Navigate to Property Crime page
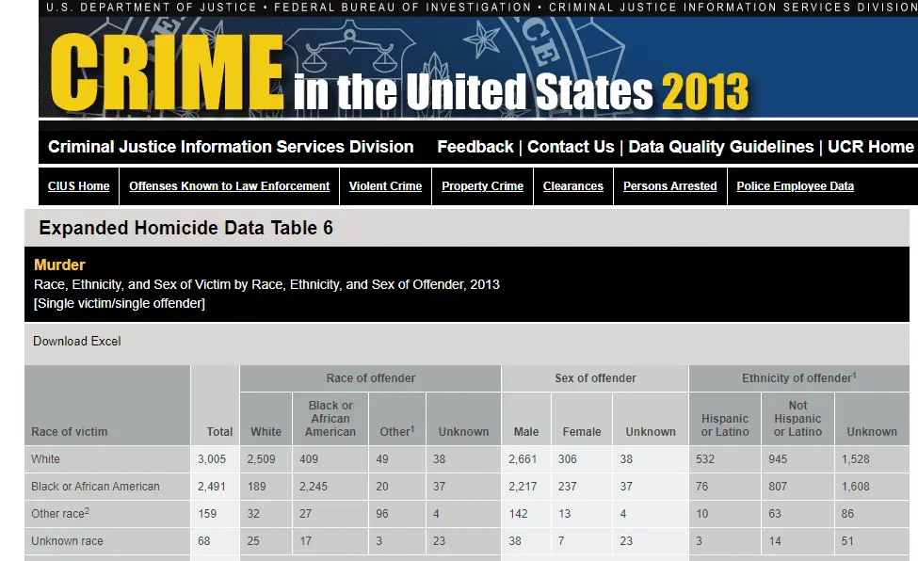 point(482,186)
